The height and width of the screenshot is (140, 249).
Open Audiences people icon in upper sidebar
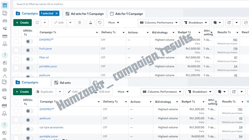[x=5, y=21]
